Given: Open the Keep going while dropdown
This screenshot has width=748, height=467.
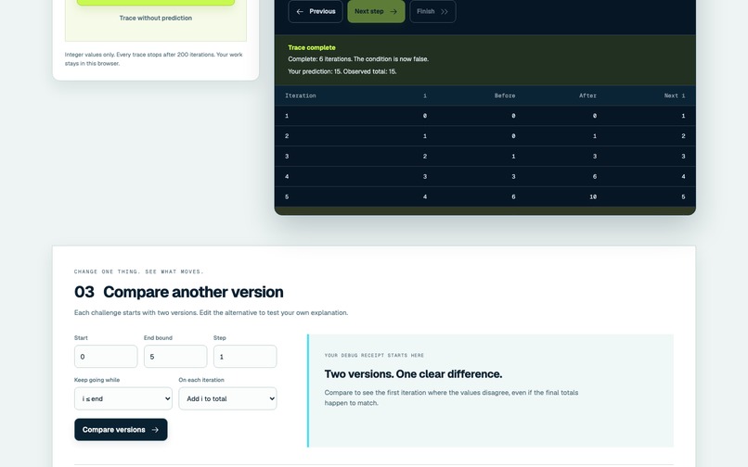Looking at the screenshot, I should 123,398.
